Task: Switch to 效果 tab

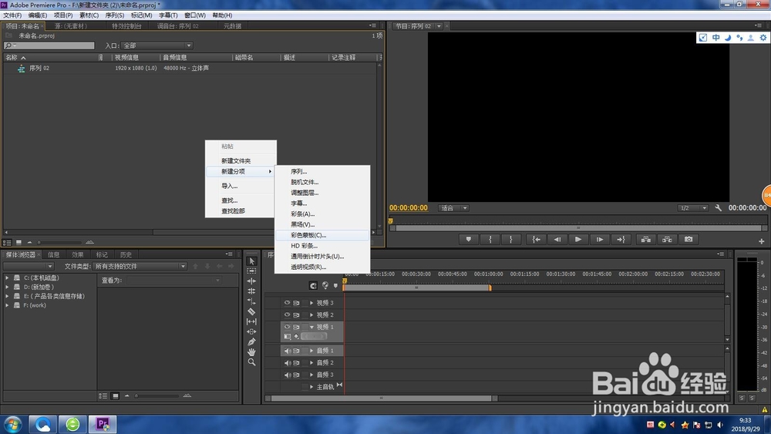Action: tap(78, 254)
